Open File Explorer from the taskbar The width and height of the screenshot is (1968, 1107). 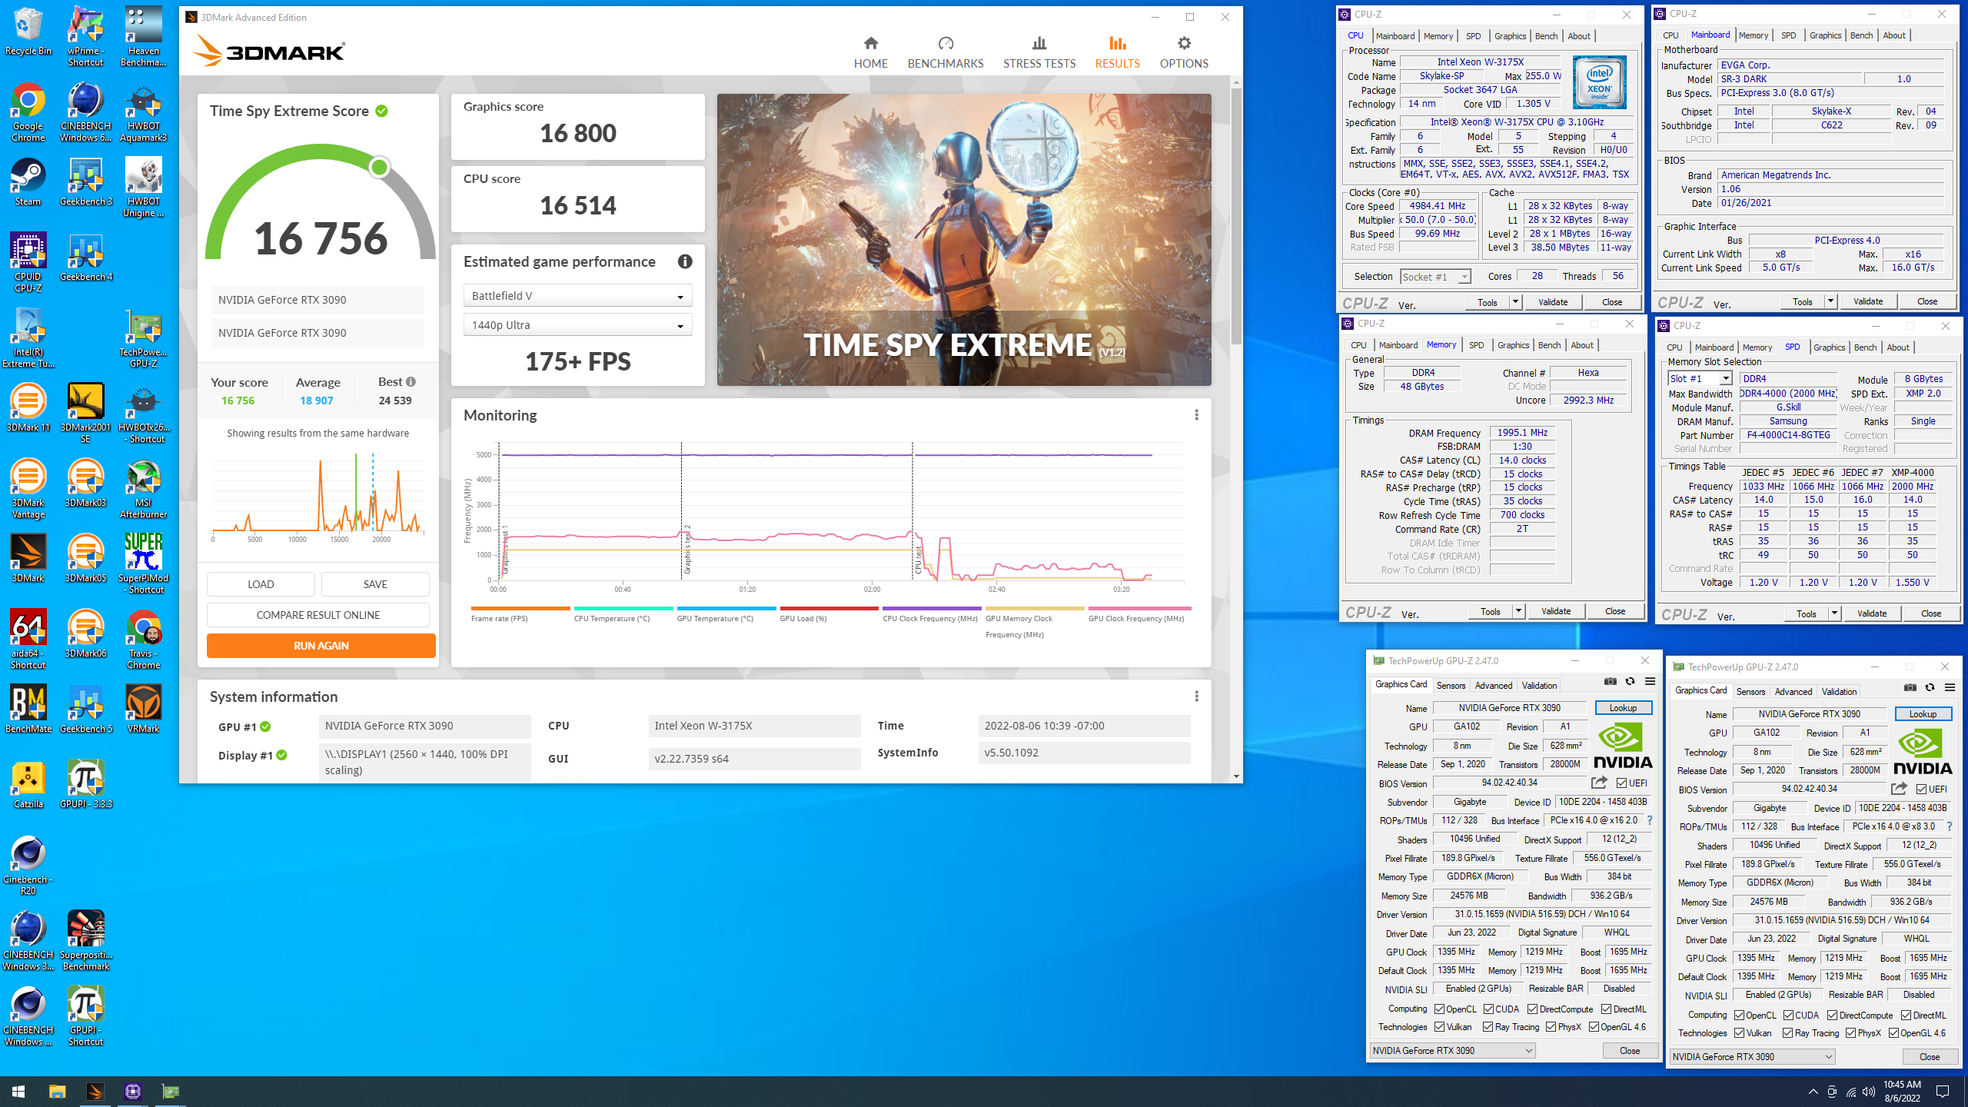[57, 1092]
